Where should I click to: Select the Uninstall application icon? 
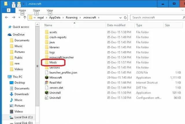tap(47, 92)
